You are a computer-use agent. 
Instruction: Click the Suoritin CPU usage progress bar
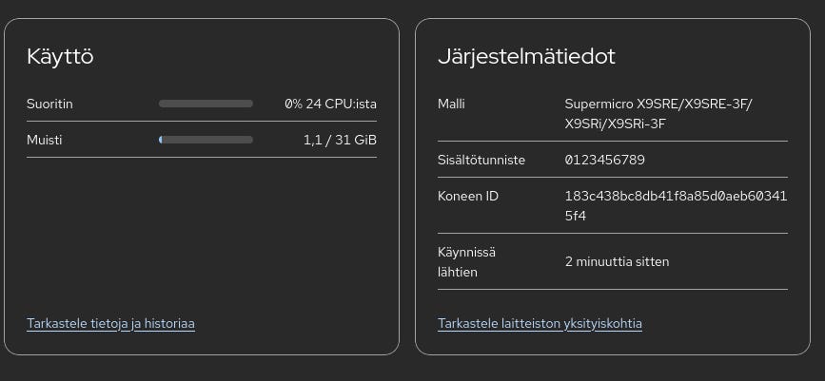(x=206, y=104)
